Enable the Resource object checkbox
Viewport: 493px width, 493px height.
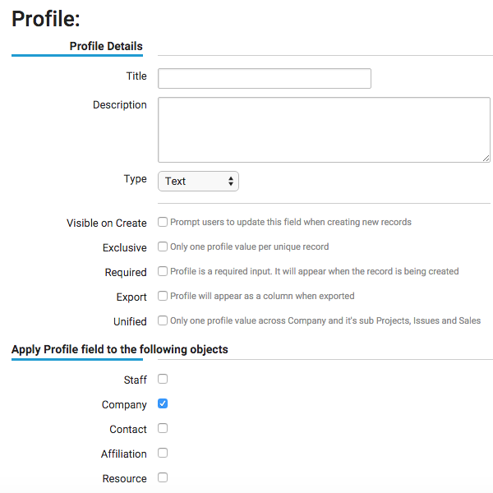163,477
